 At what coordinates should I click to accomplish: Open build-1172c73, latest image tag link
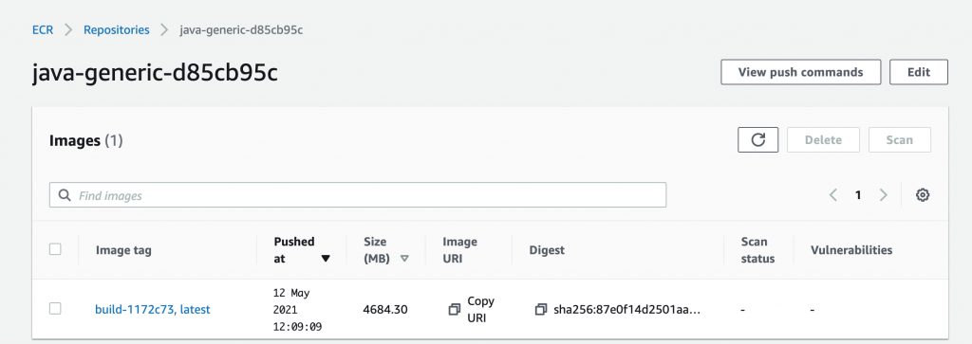pos(153,309)
